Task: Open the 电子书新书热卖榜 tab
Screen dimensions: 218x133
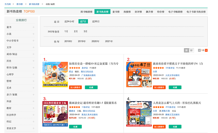Action: tap(196, 12)
